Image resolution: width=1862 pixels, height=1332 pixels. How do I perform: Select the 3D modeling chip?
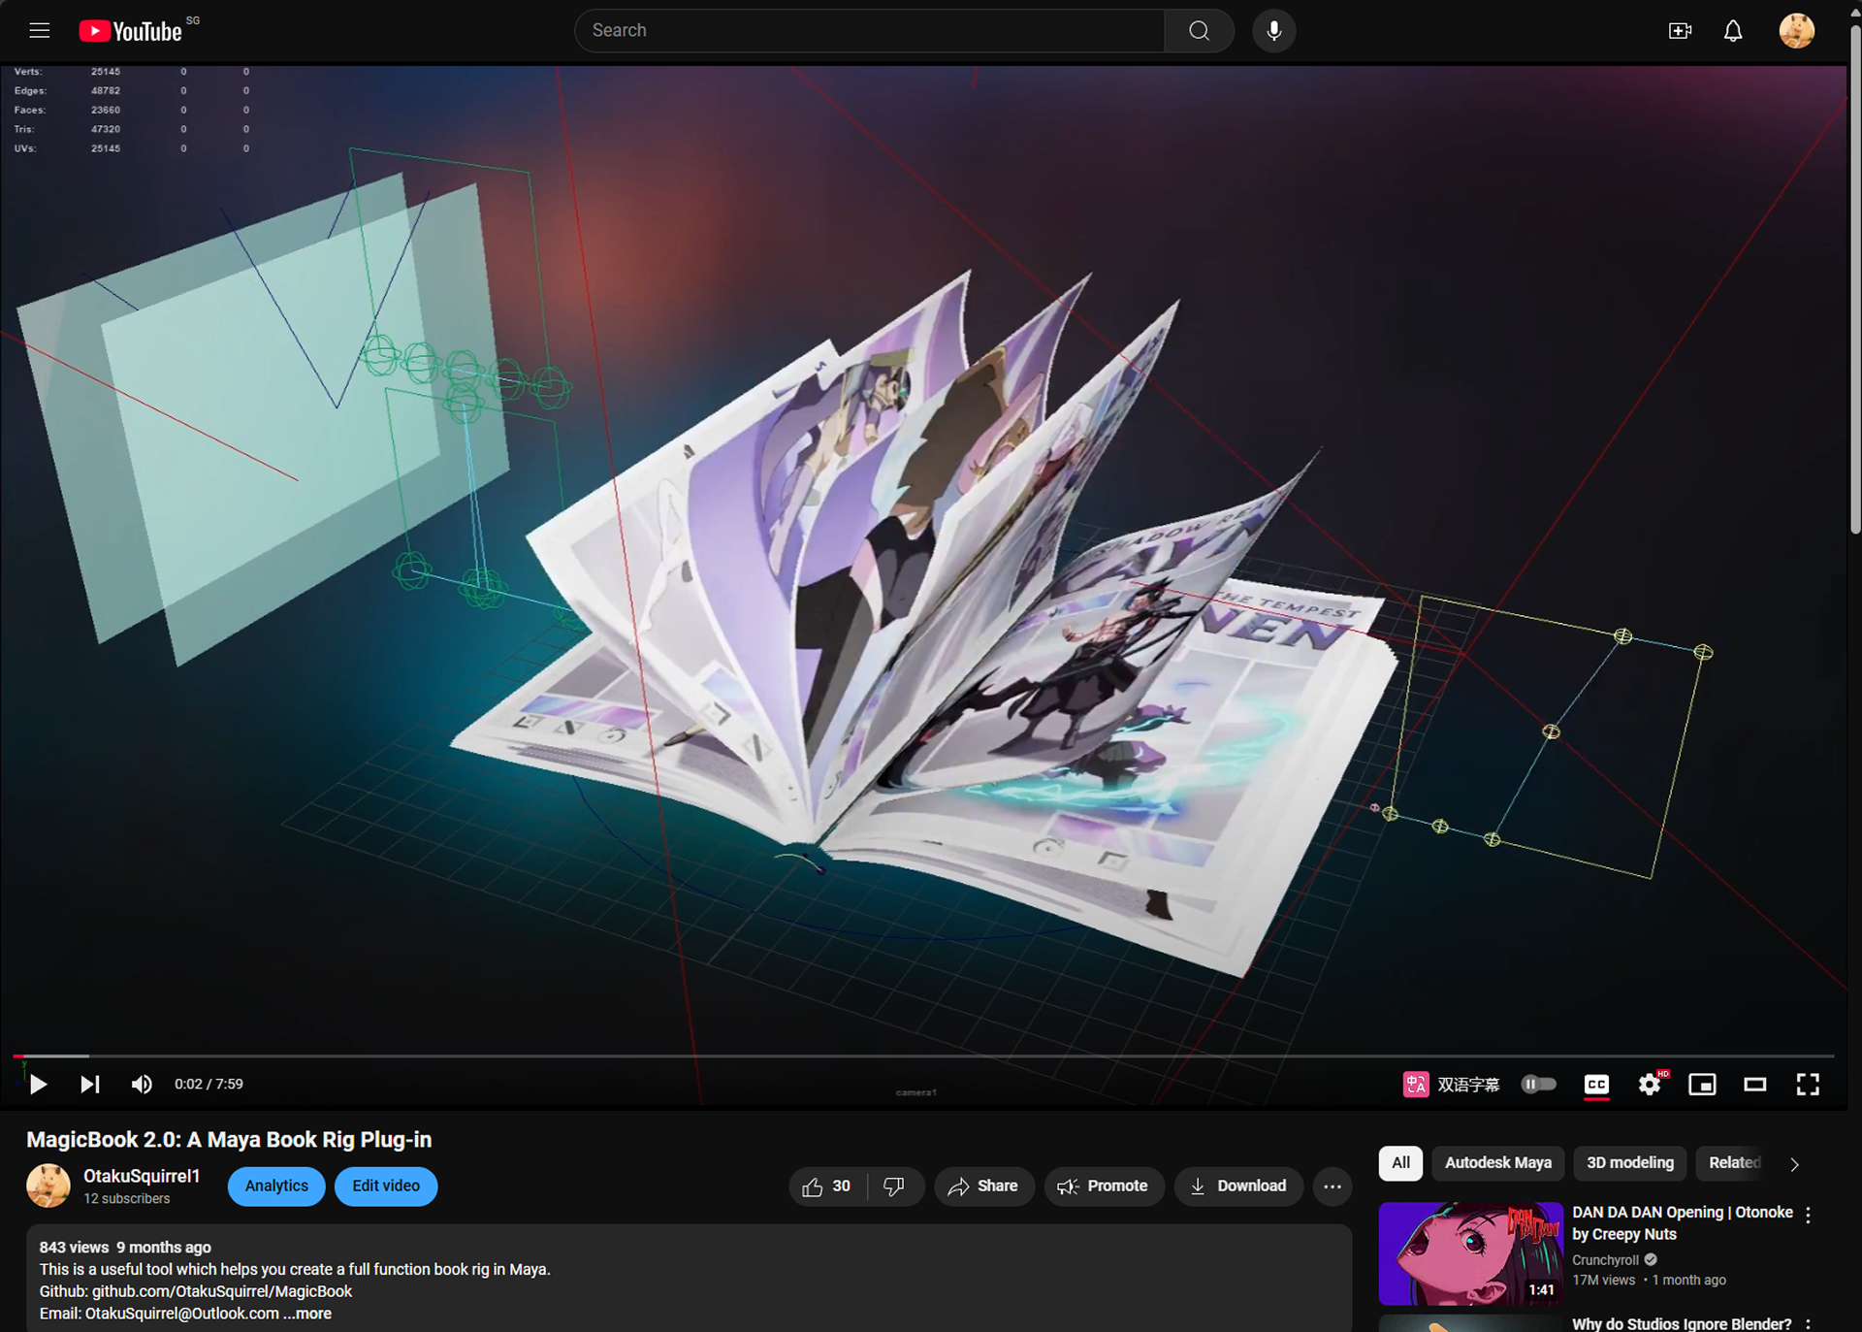tap(1629, 1162)
